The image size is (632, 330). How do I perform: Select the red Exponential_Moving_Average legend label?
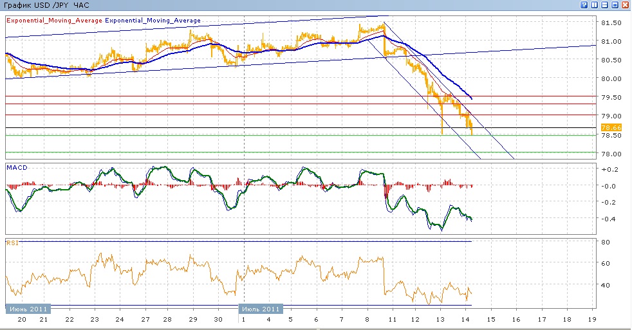tap(55, 21)
